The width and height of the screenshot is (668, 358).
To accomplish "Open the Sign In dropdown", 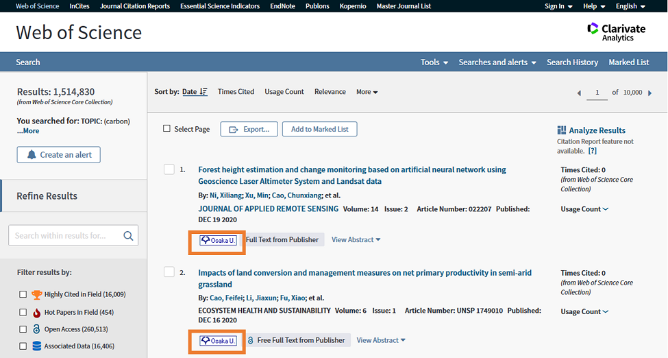I will pos(558,6).
